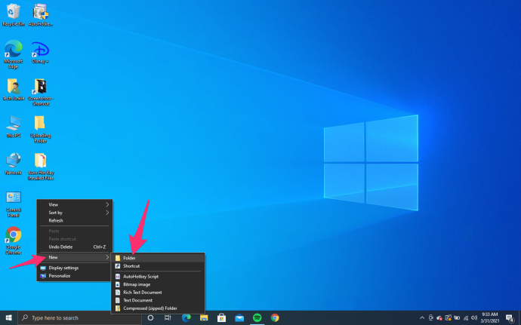
Task: Select the Microsoft Edge desktop icon
Action: (x=14, y=54)
